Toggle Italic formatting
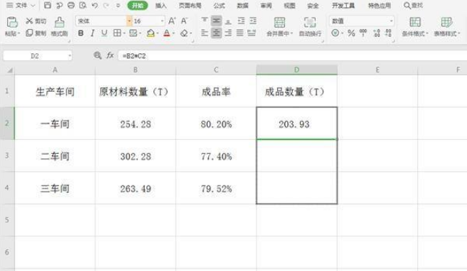The width and height of the screenshot is (467, 271). click(x=92, y=33)
